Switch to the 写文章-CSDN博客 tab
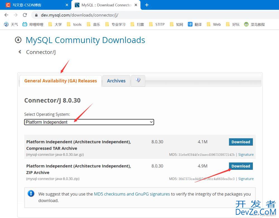Screen dimensions: 279x218 click(36, 5)
